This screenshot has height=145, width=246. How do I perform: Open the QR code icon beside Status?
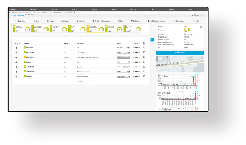click(x=201, y=27)
